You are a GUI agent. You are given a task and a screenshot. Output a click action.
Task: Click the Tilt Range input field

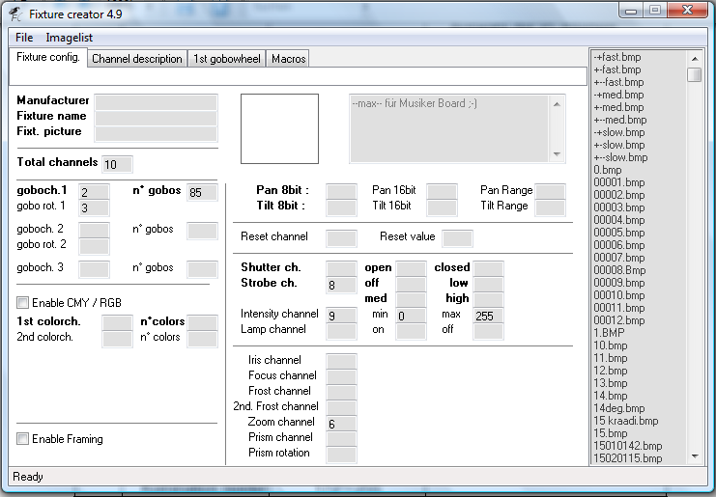(x=550, y=207)
